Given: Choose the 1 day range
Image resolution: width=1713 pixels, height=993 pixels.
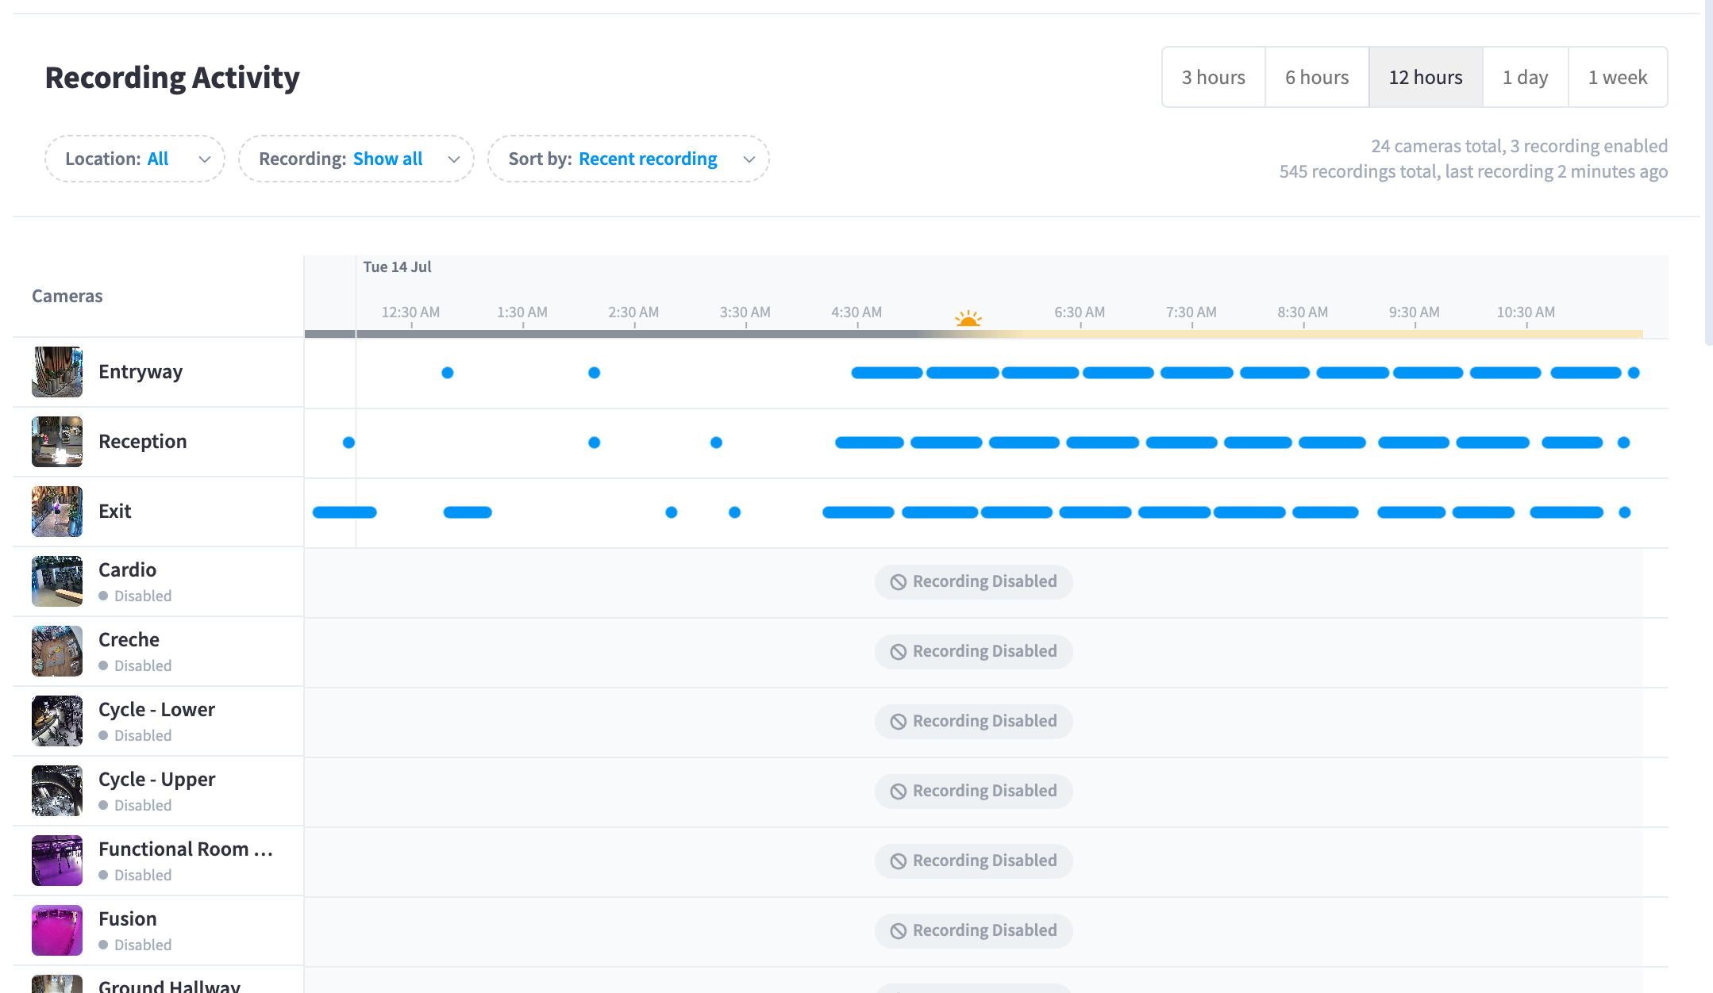Looking at the screenshot, I should point(1525,77).
